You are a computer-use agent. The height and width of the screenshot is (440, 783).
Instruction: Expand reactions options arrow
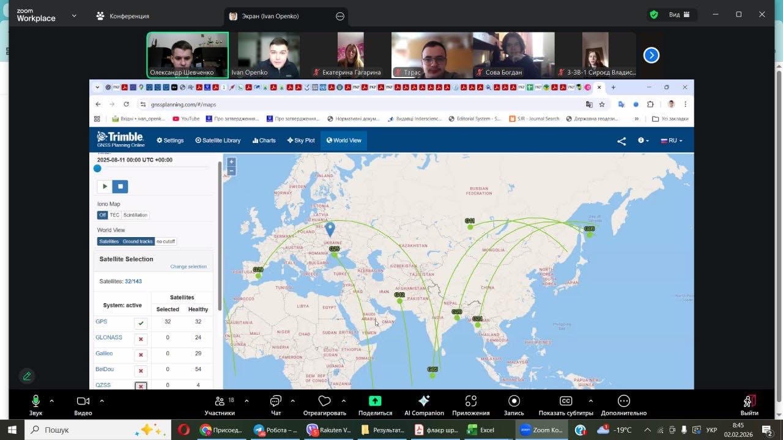[x=343, y=401]
